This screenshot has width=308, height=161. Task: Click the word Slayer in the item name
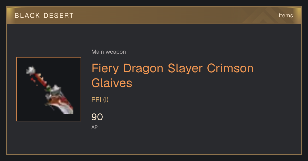point(185,68)
